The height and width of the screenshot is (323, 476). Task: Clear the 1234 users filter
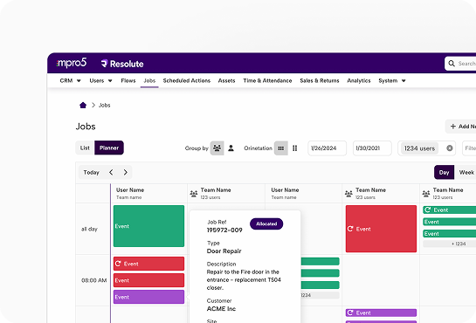(x=450, y=148)
